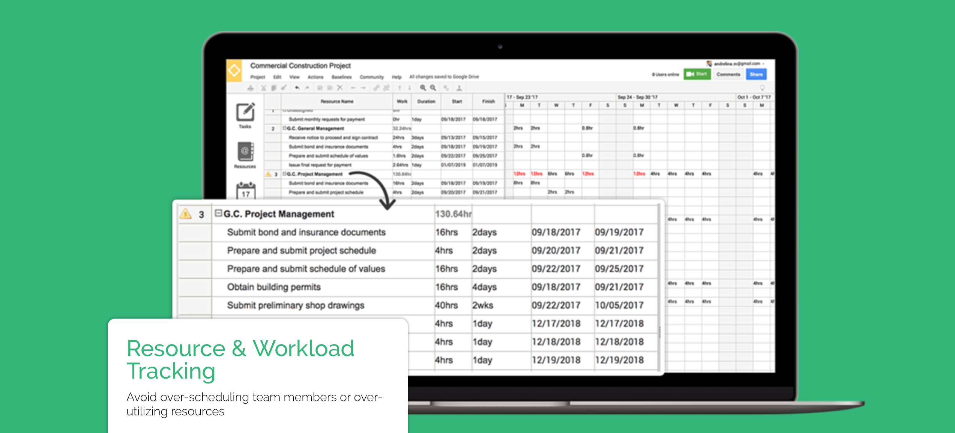Click the Cut scissors icon
The image size is (955, 433).
click(x=264, y=88)
